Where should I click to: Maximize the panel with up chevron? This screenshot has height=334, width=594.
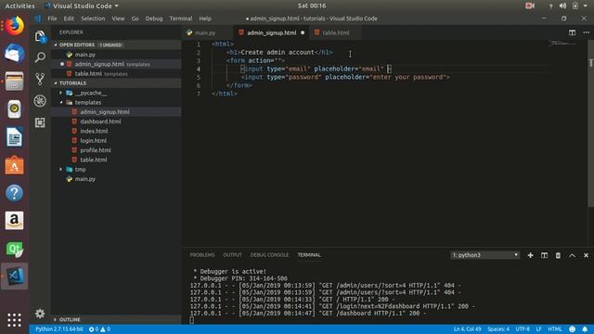click(x=572, y=256)
